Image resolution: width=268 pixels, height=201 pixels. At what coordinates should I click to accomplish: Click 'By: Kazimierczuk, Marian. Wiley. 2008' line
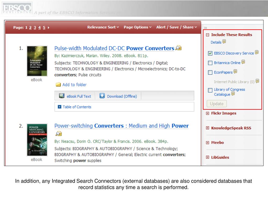click(101, 56)
